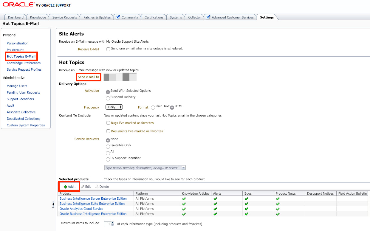This screenshot has height=231, width=370.
Task: Open the Dashboard tab
Action: (16, 17)
